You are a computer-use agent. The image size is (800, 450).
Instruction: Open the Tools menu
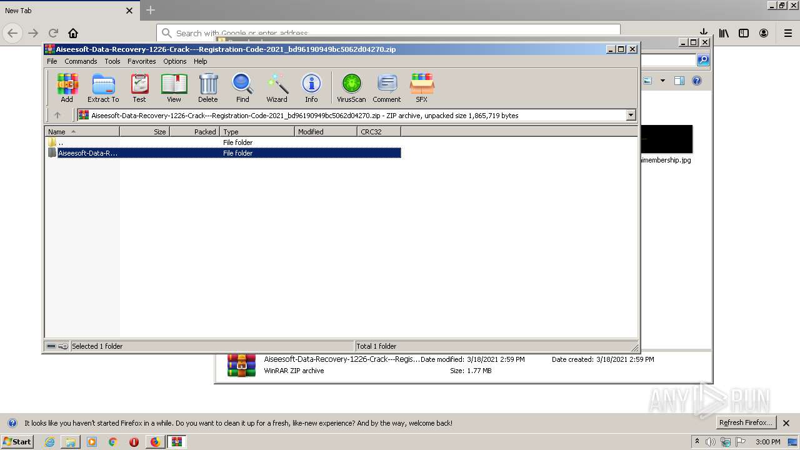(x=112, y=61)
